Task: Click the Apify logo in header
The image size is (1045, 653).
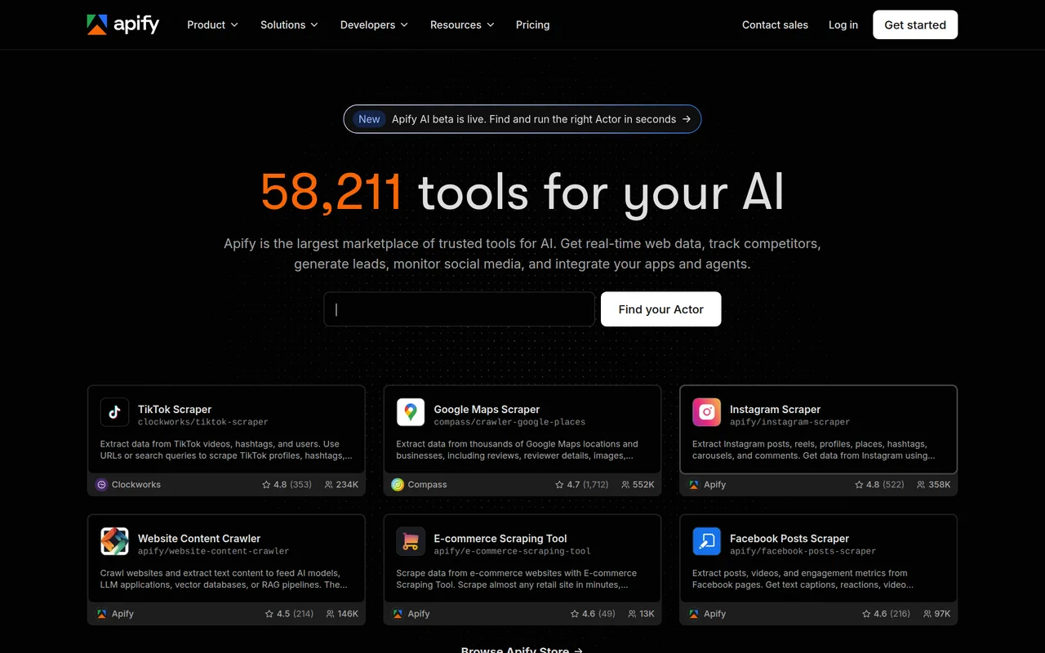Action: pyautogui.click(x=123, y=24)
